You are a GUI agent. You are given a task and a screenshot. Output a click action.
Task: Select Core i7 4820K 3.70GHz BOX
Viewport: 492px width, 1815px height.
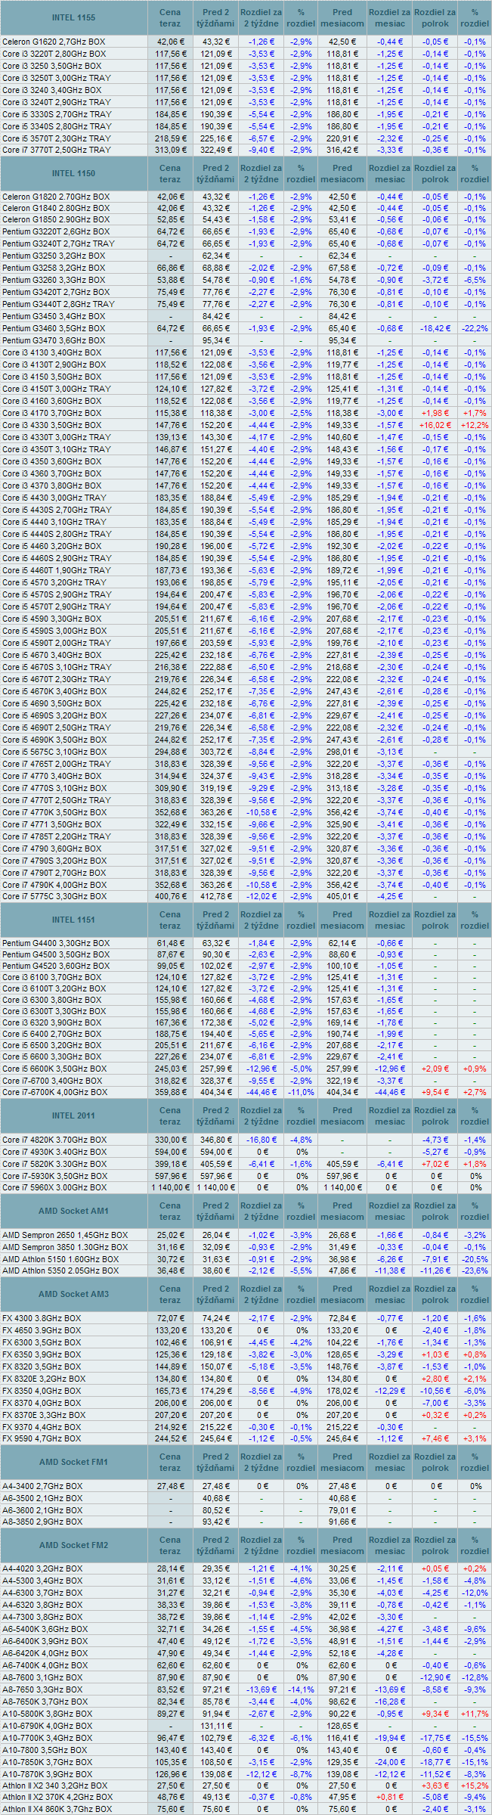pos(54,1140)
